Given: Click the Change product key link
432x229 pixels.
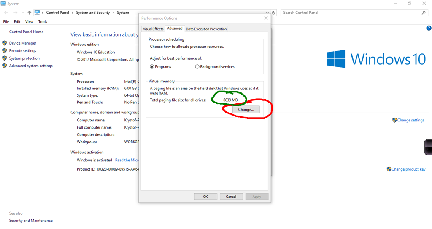Looking at the screenshot, I should point(408,169).
